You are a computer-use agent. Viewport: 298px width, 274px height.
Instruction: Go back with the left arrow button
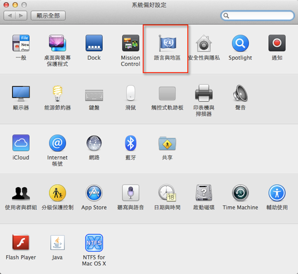[x=9, y=15]
